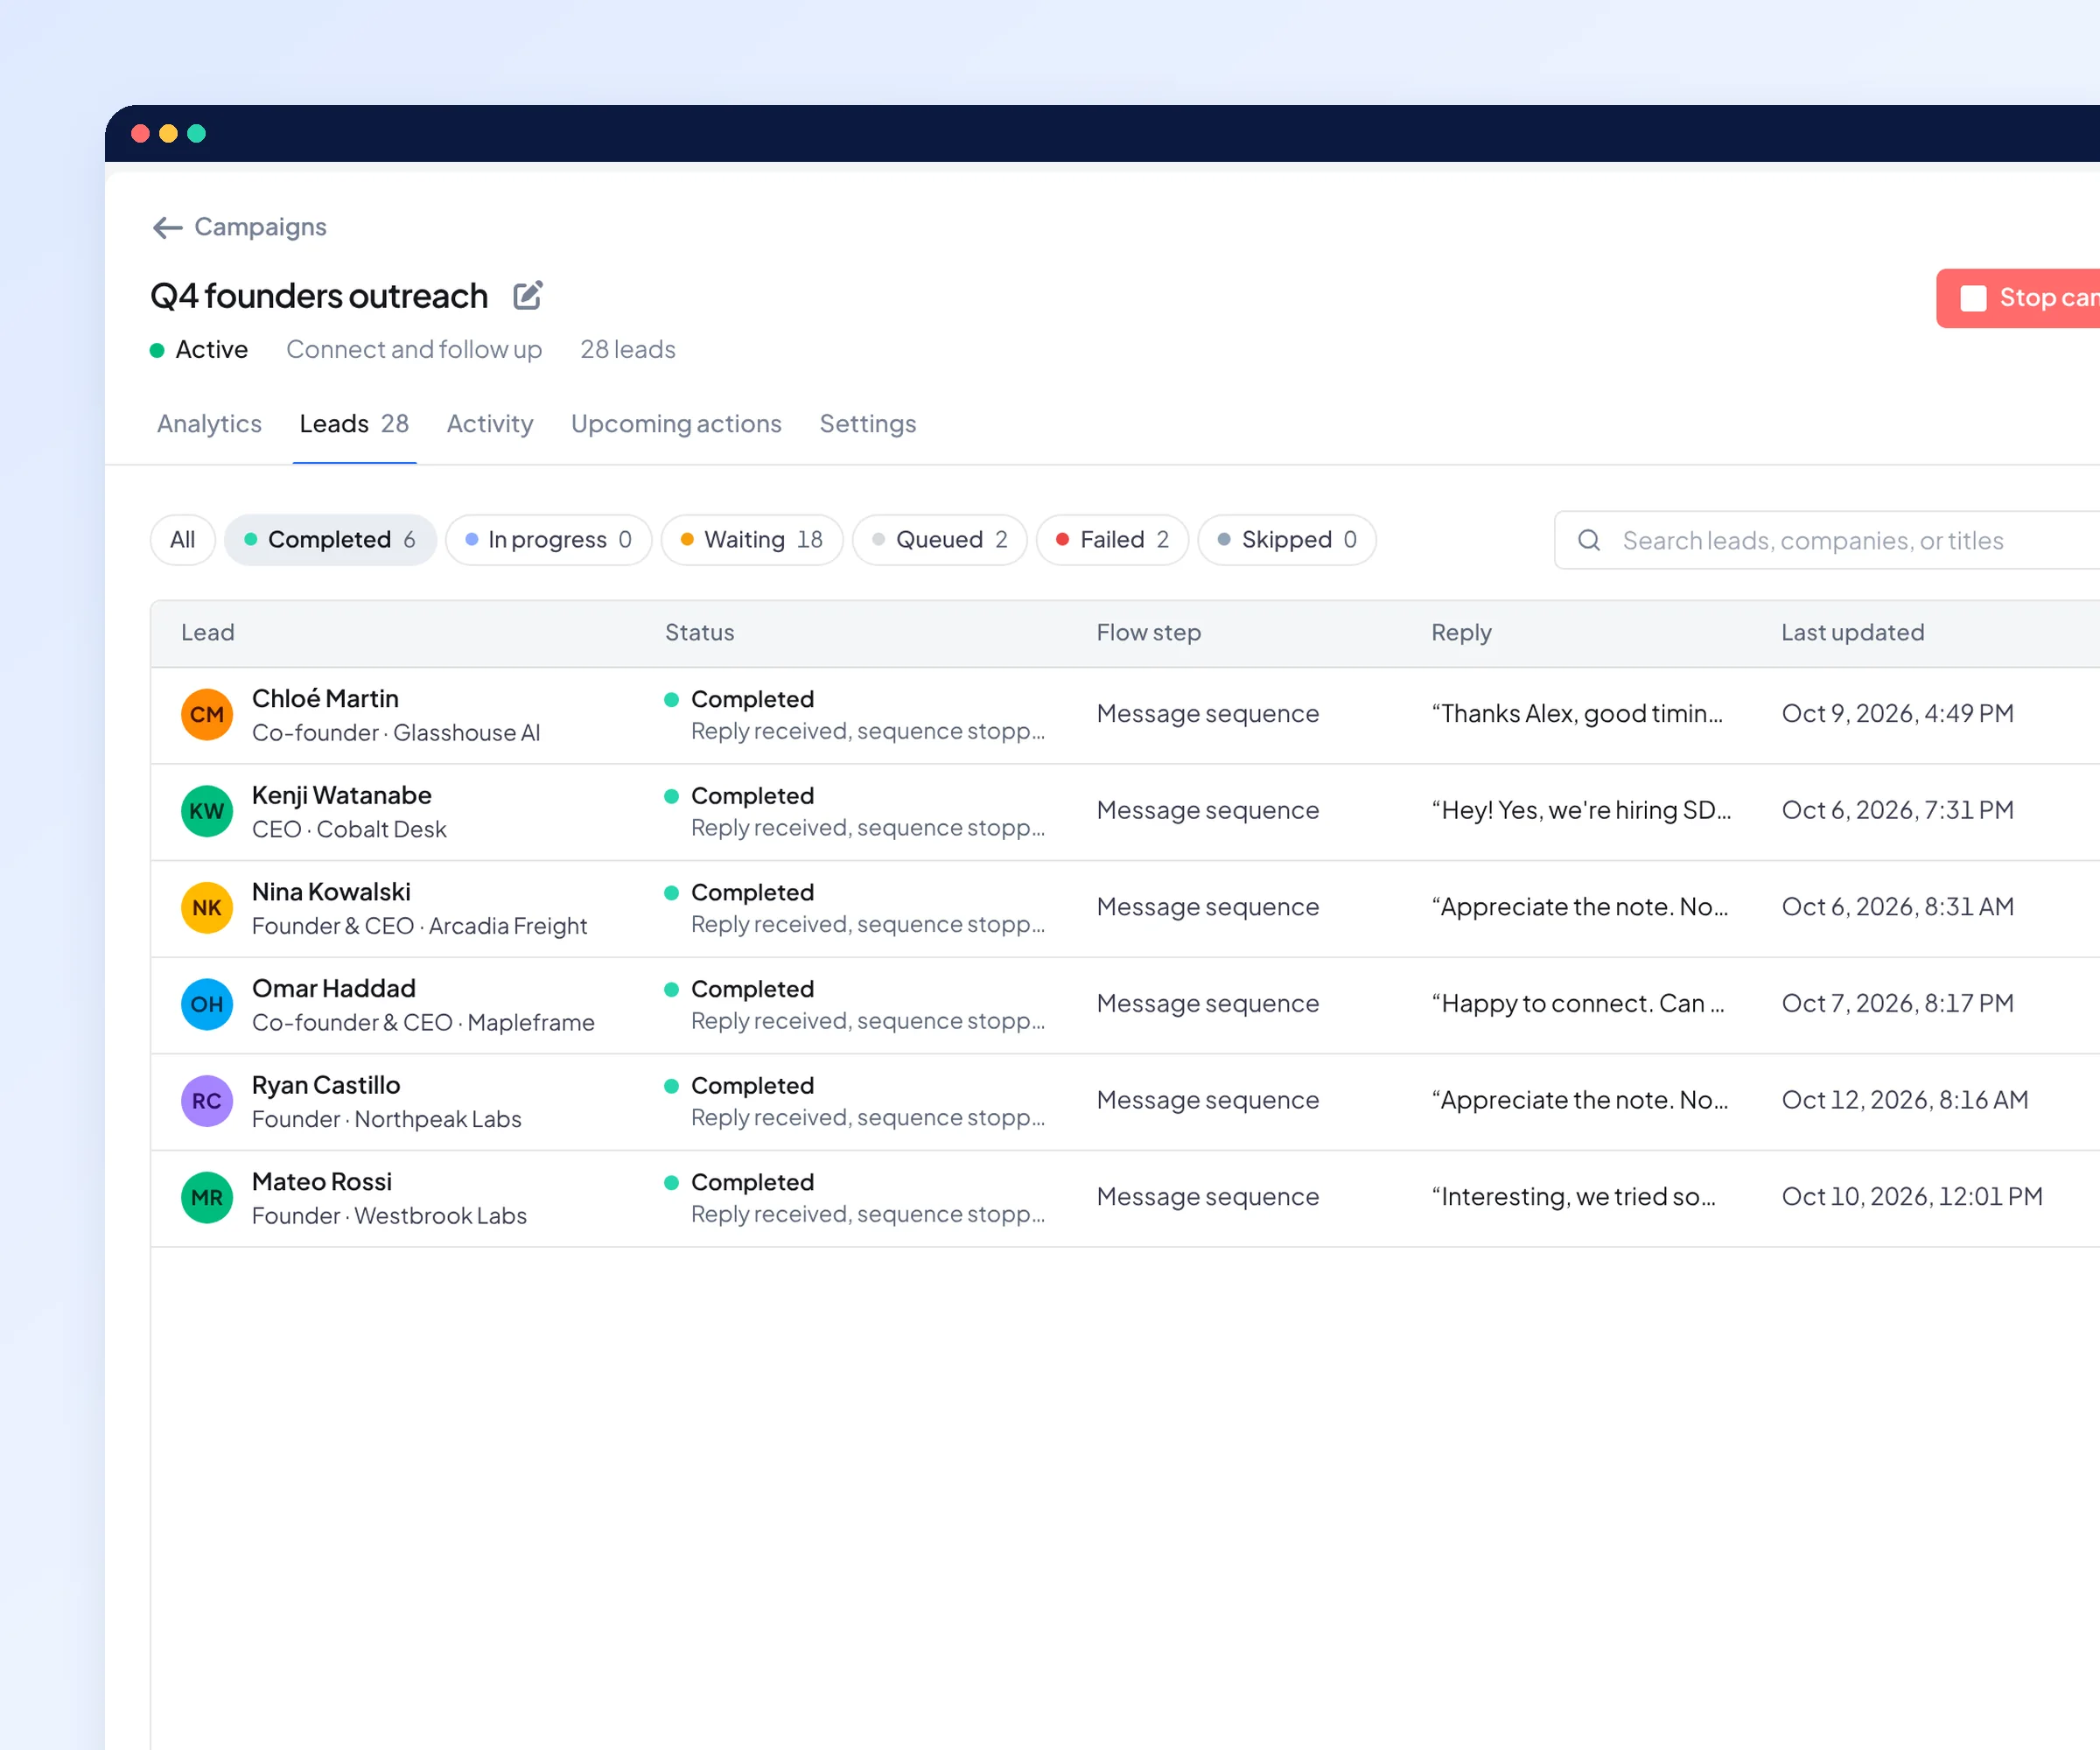Return to Campaigns list link
This screenshot has height=1750, width=2100.
tap(260, 227)
